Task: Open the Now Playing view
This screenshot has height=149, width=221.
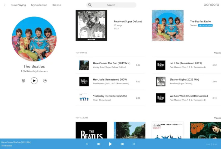Action: [x=19, y=5]
